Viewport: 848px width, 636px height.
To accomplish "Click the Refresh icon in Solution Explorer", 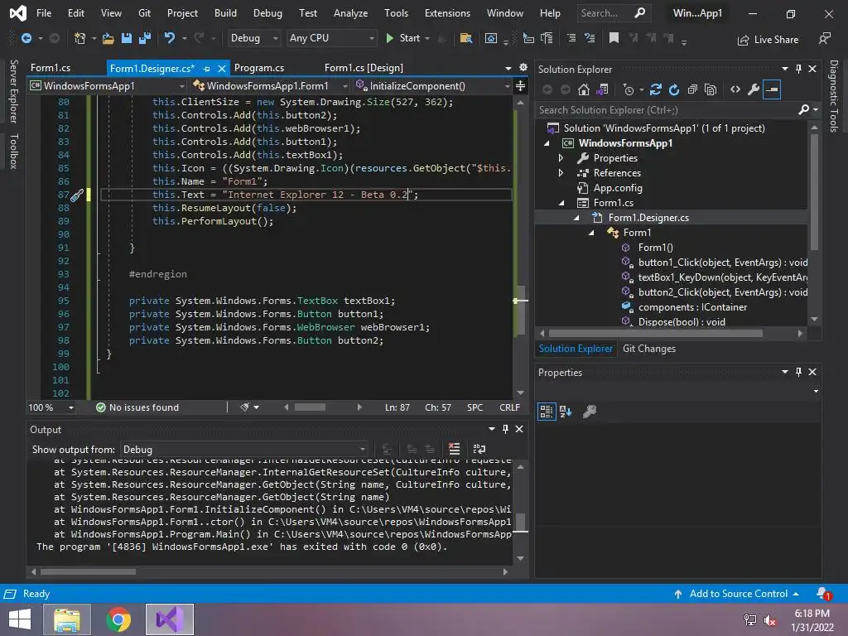I will pyautogui.click(x=674, y=89).
